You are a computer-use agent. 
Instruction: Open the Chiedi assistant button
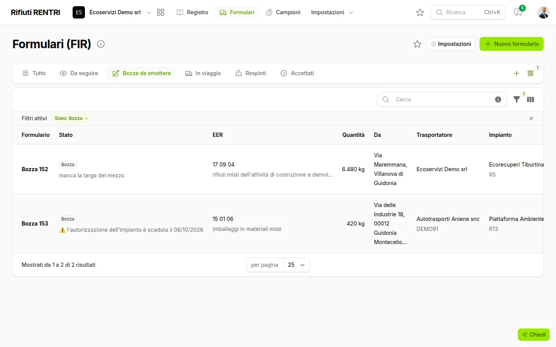[534, 335]
